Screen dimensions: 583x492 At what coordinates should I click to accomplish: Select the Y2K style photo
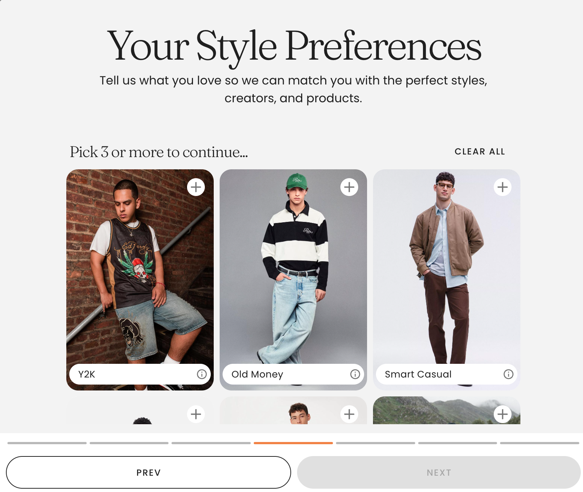(140, 267)
